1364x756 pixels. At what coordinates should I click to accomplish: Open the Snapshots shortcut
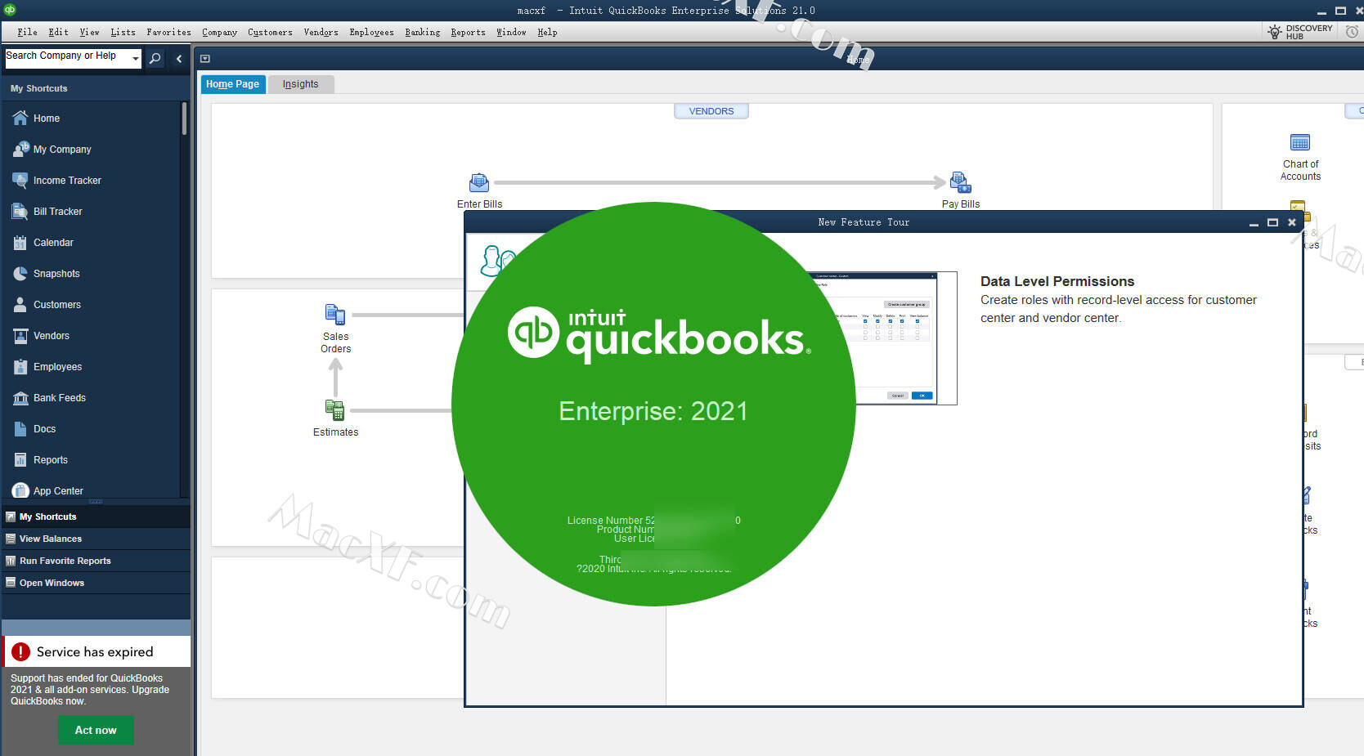click(x=56, y=274)
